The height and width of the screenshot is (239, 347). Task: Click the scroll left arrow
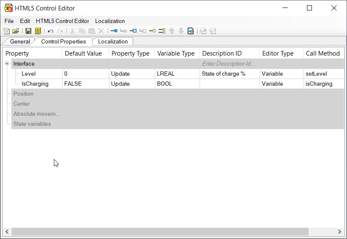coord(7,232)
